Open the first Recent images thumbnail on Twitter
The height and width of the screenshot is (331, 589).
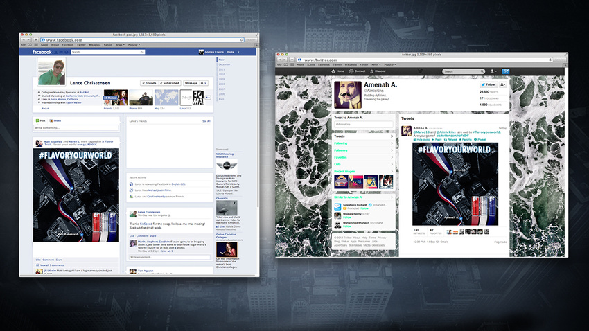pos(341,181)
